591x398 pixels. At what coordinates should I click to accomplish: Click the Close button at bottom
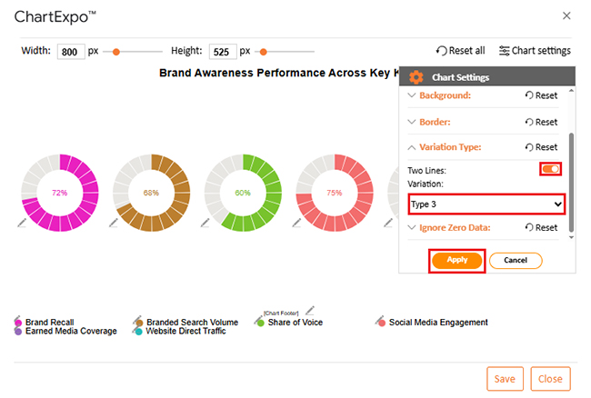pyautogui.click(x=550, y=379)
